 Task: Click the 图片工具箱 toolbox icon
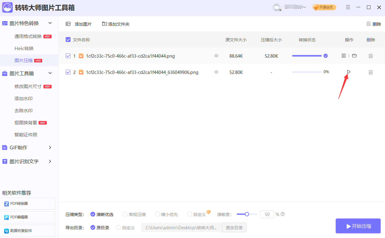tap(5, 73)
